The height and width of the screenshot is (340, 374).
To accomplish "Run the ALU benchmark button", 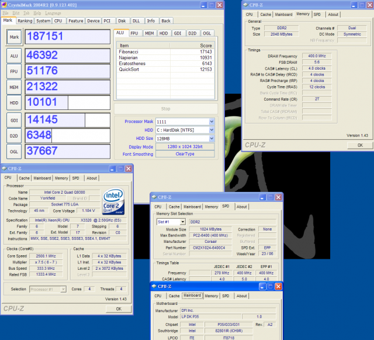I will point(14,56).
